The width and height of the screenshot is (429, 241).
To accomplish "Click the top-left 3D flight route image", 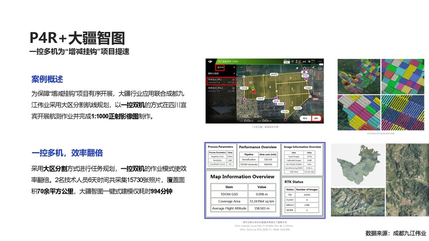I will tap(359, 76).
